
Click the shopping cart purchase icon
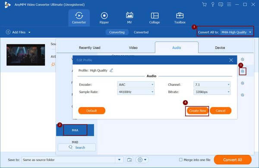(204, 4)
